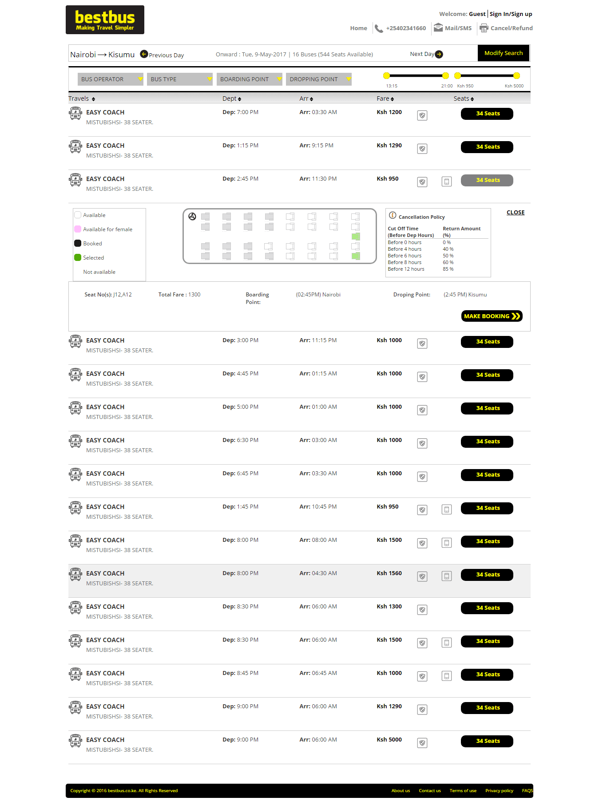599x805 pixels.
Task: Click the 21:00 departure time slider handle
Action: coord(445,75)
